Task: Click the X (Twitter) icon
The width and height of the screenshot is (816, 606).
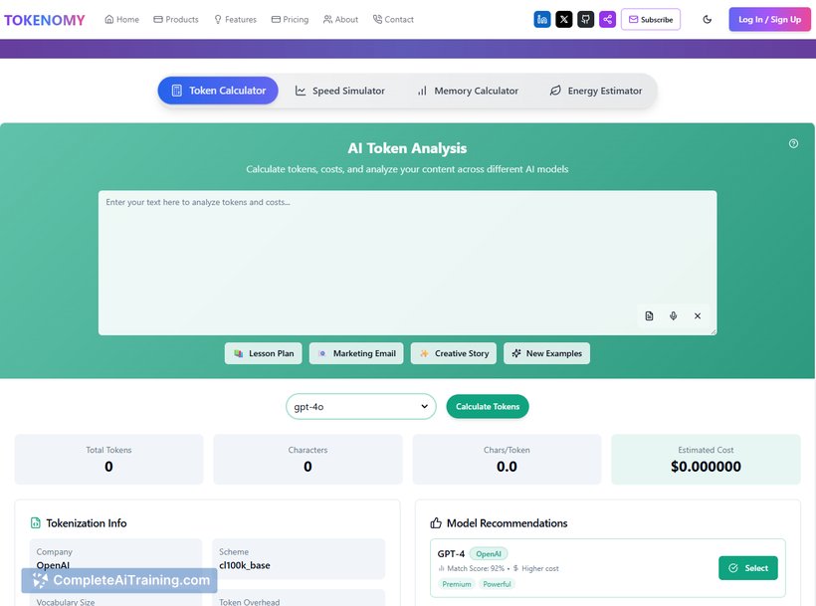Action: [x=564, y=18]
